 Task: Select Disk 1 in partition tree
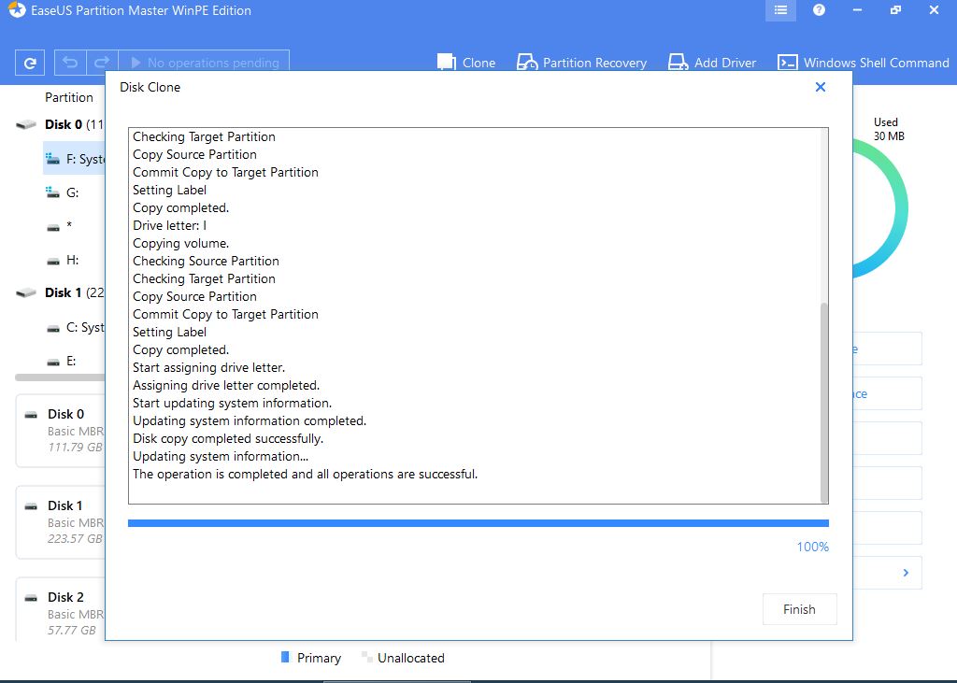point(64,292)
